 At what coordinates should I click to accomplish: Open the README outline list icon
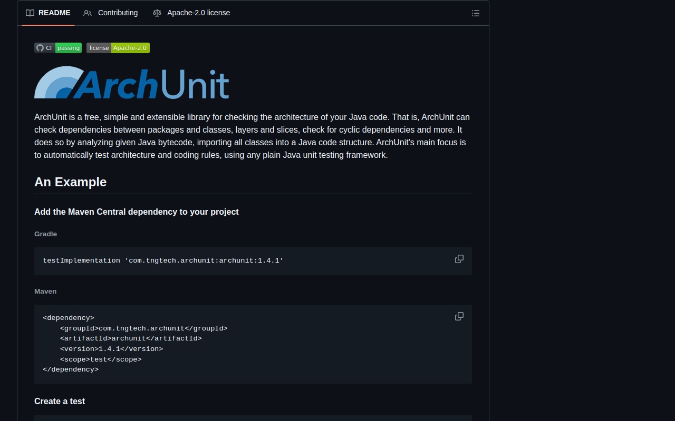tap(475, 13)
